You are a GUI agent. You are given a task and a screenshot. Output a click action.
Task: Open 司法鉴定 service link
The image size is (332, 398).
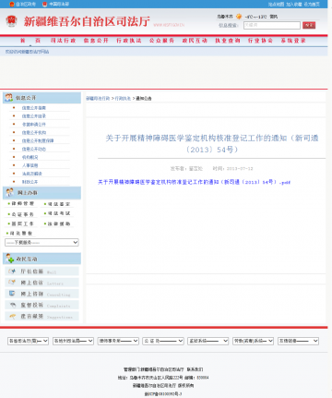coord(59,204)
